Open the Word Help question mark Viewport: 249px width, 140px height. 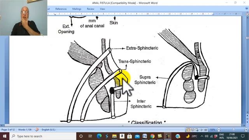[x=247, y=9]
